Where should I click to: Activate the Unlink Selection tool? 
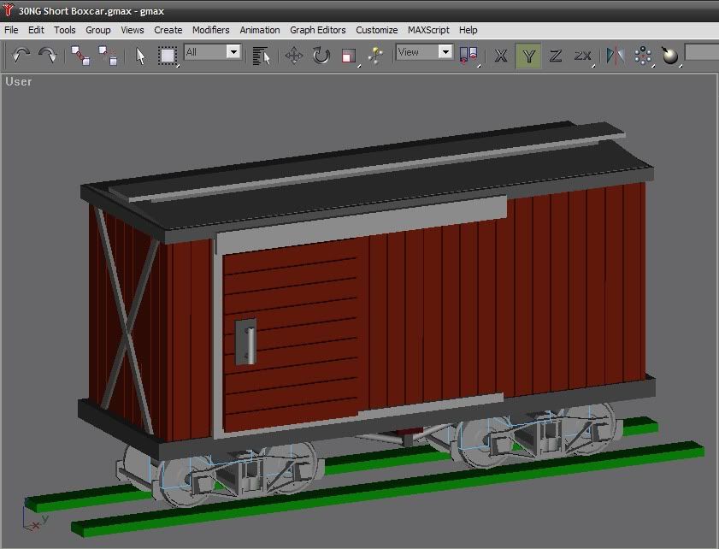click(x=108, y=56)
